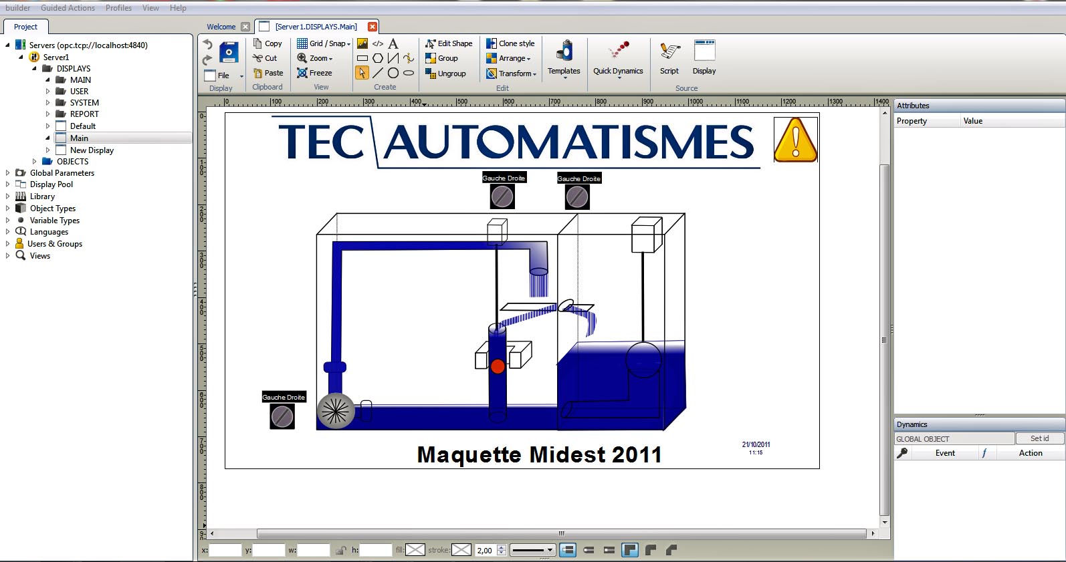The width and height of the screenshot is (1066, 562).
Task: Click the Event column header
Action: point(945,453)
